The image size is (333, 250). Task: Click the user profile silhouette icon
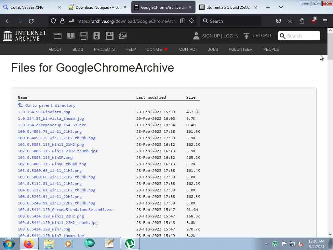click(196, 36)
